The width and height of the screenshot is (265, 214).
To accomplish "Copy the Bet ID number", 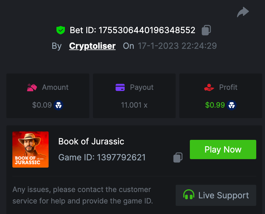I will click(x=206, y=30).
